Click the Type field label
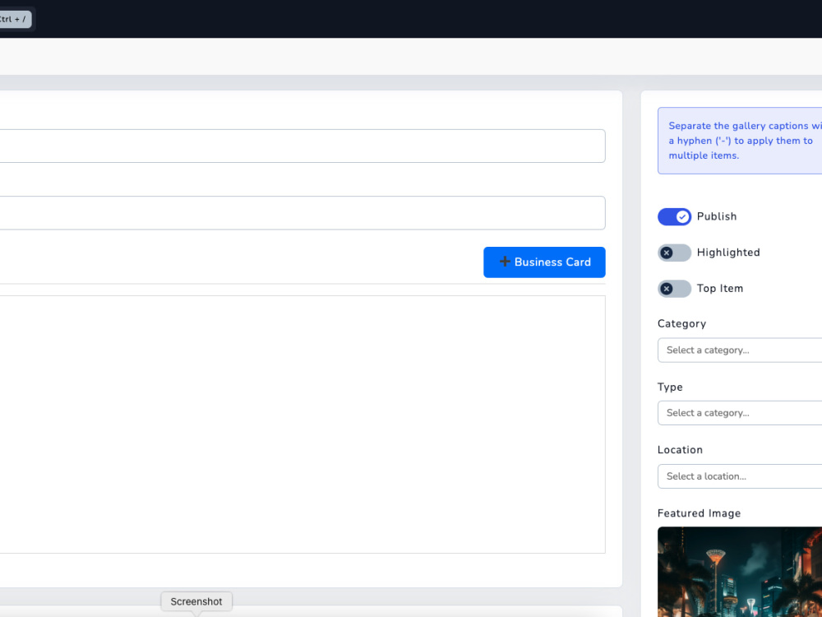Image resolution: width=822 pixels, height=617 pixels. [x=670, y=387]
